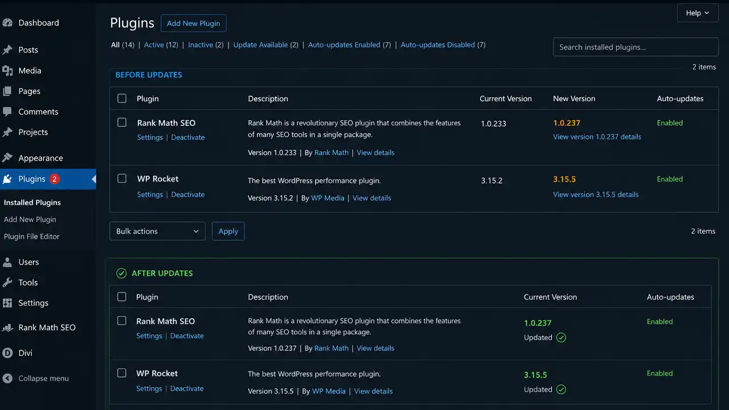Viewport: 729px width, 410px height.
Task: Click the Users person icon
Action: click(7, 262)
